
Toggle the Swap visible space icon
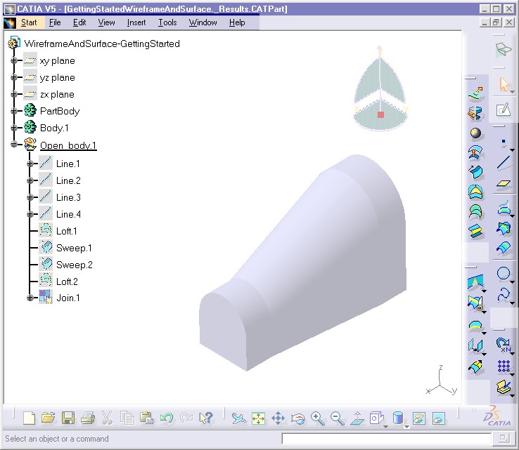tap(438, 418)
